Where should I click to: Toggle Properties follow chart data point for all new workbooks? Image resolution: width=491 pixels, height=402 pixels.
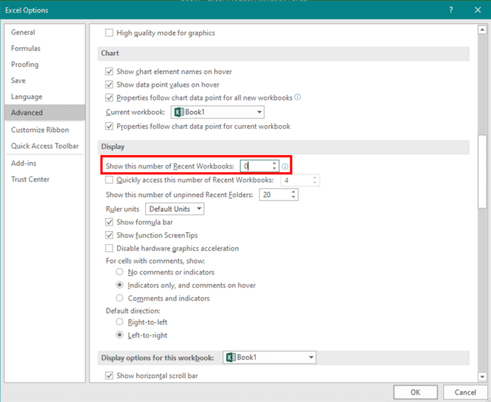[x=109, y=98]
